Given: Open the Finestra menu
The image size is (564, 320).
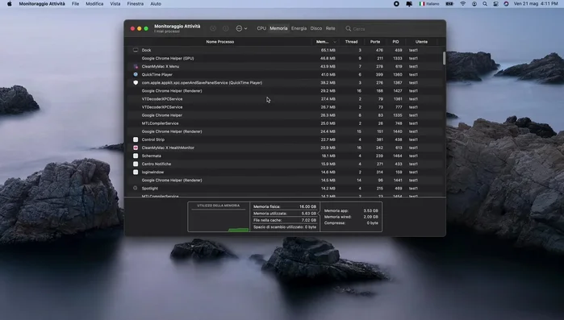Looking at the screenshot, I should coord(136,3).
